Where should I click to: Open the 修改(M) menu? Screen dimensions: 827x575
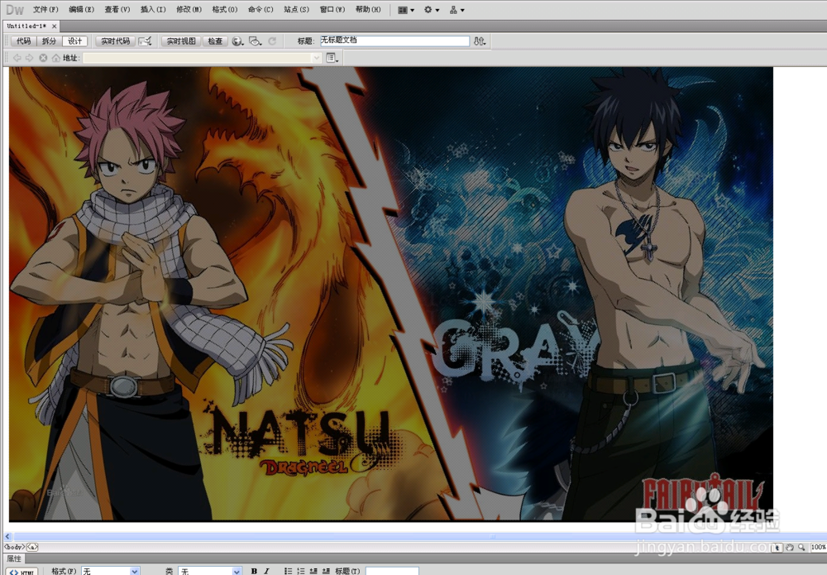[x=189, y=9]
